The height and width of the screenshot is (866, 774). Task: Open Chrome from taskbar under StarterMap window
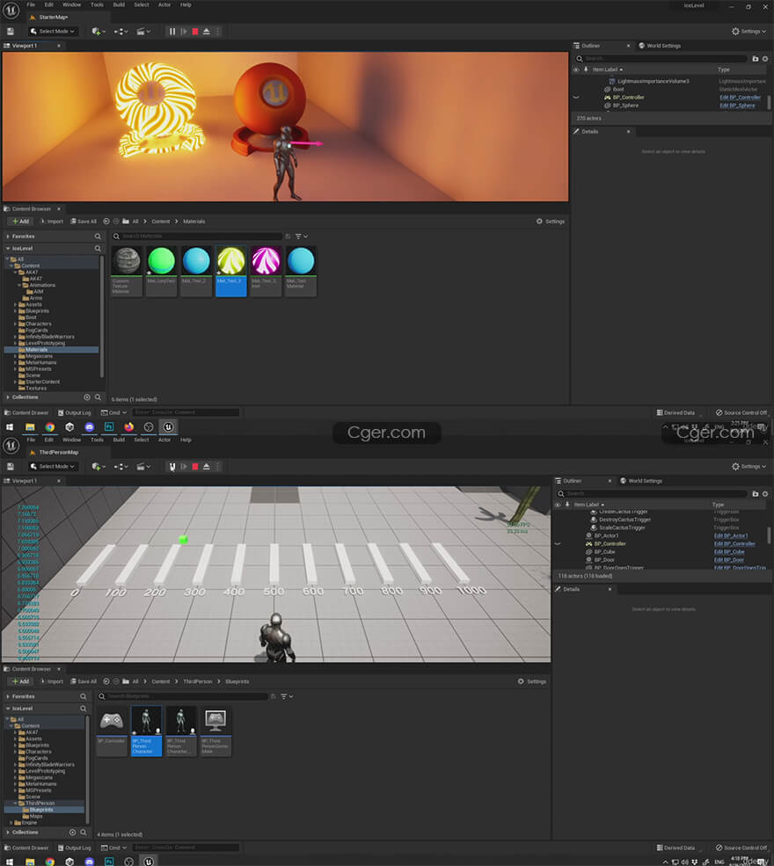pos(50,427)
